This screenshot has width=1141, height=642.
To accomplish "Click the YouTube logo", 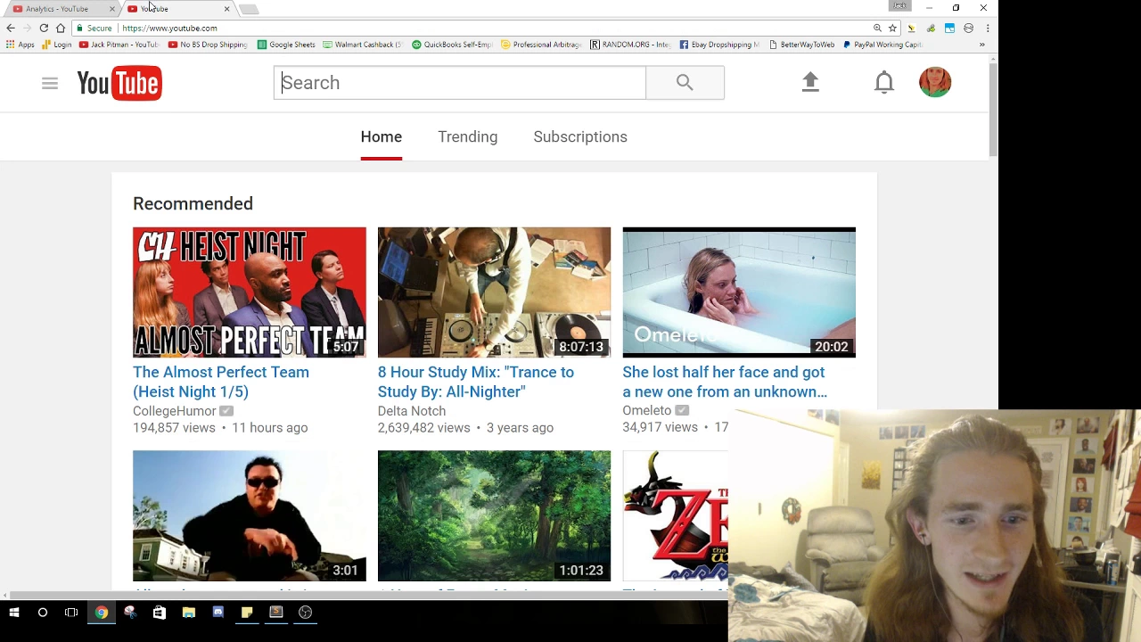I will (x=119, y=83).
